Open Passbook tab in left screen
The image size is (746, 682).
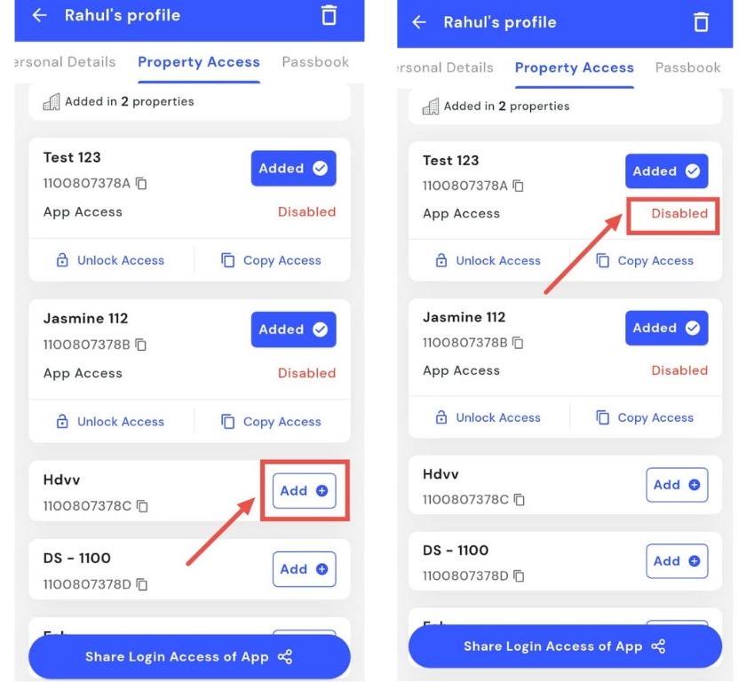click(314, 62)
